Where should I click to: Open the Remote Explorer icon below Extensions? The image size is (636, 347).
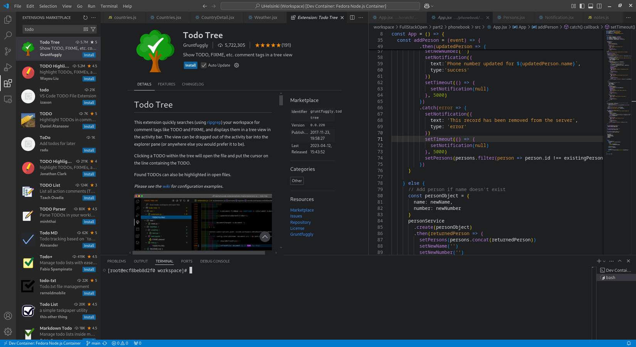pyautogui.click(x=8, y=99)
